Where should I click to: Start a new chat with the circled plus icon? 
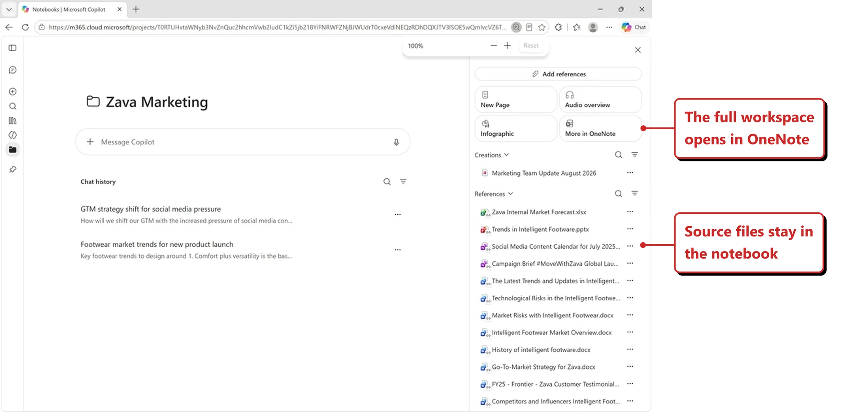[x=13, y=91]
